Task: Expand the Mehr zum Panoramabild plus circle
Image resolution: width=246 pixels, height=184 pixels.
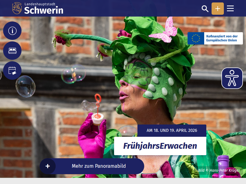Action: point(48,166)
